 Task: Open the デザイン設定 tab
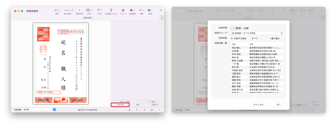[x=125, y=102]
